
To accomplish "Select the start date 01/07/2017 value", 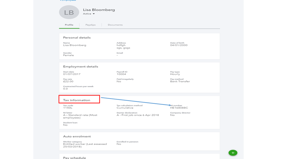I will tap(72, 74).
